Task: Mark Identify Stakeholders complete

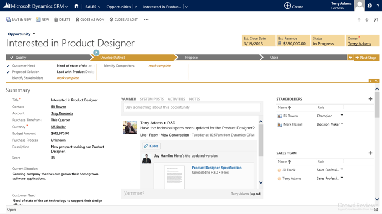Action: coord(68,78)
